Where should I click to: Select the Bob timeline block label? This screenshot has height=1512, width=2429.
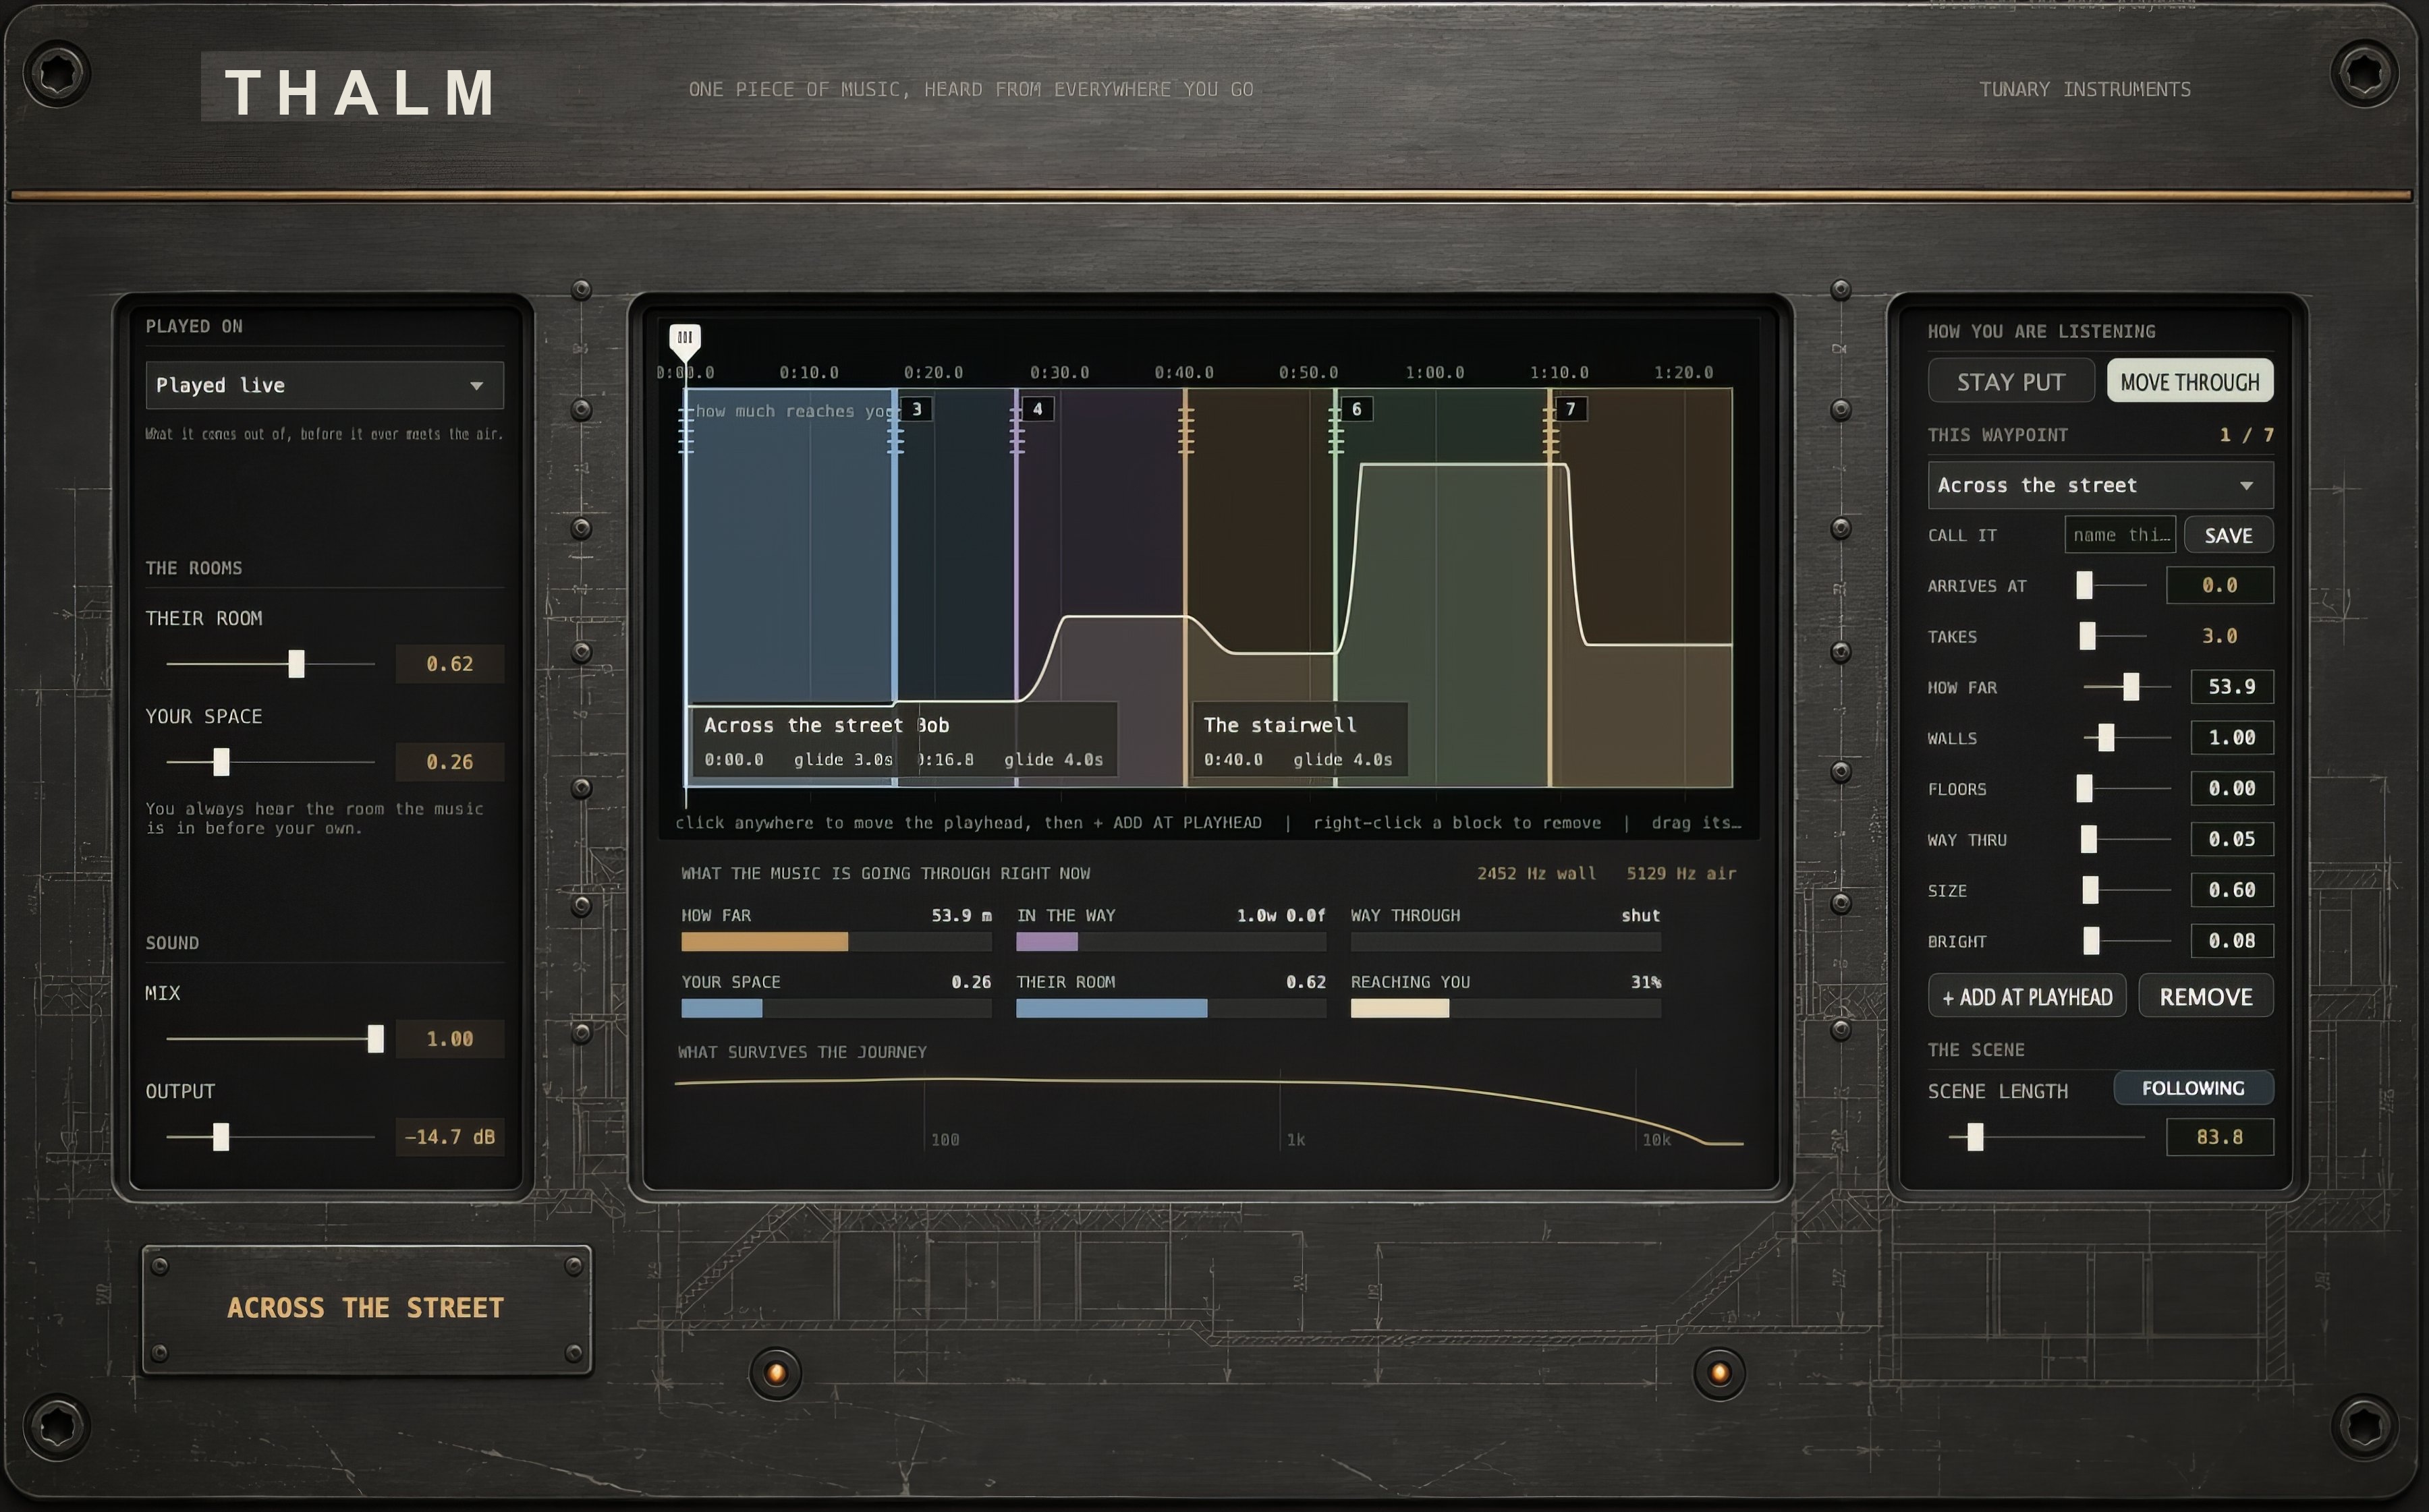932,726
